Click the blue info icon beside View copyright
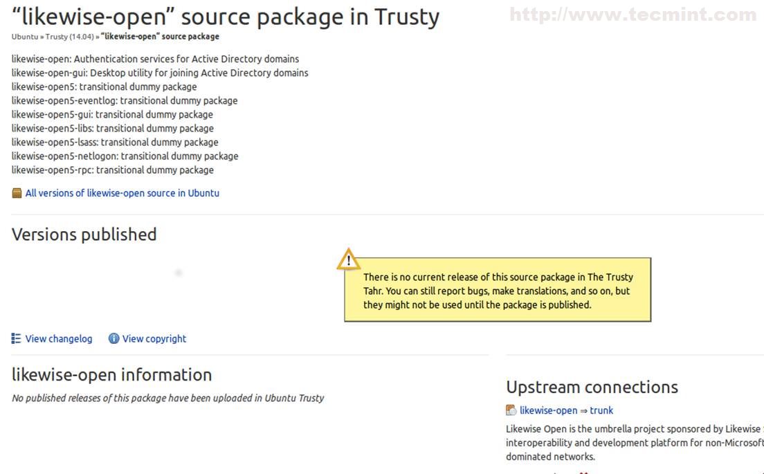The width and height of the screenshot is (764, 474). click(x=114, y=338)
